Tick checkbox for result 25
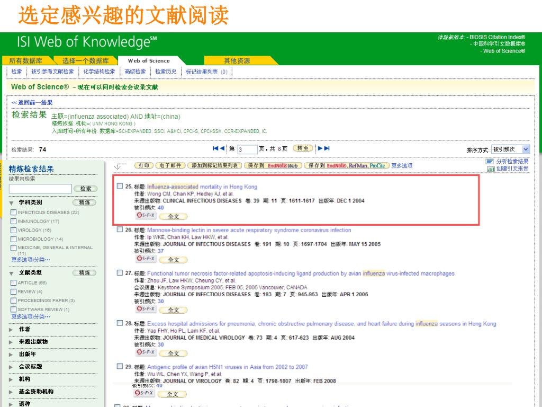Image resolution: width=542 pixels, height=407 pixels. 120,186
